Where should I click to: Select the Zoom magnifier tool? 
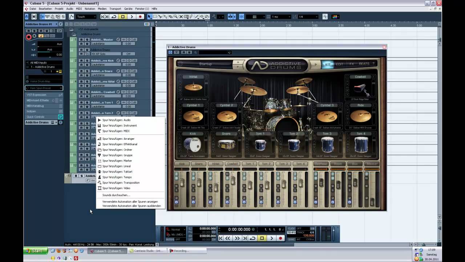[176, 17]
